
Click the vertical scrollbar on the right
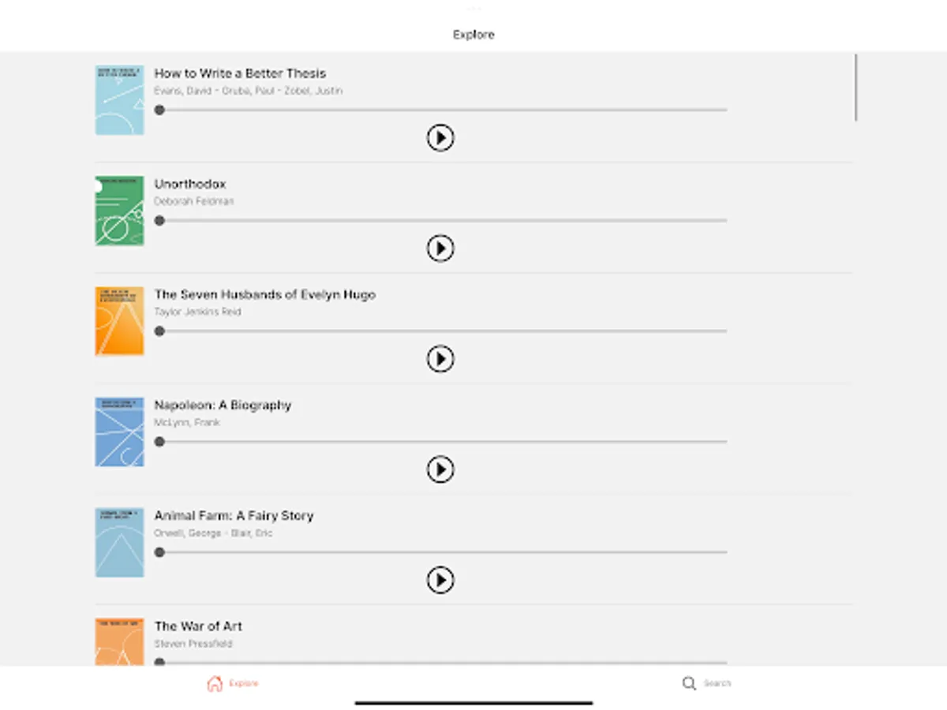pyautogui.click(x=855, y=87)
